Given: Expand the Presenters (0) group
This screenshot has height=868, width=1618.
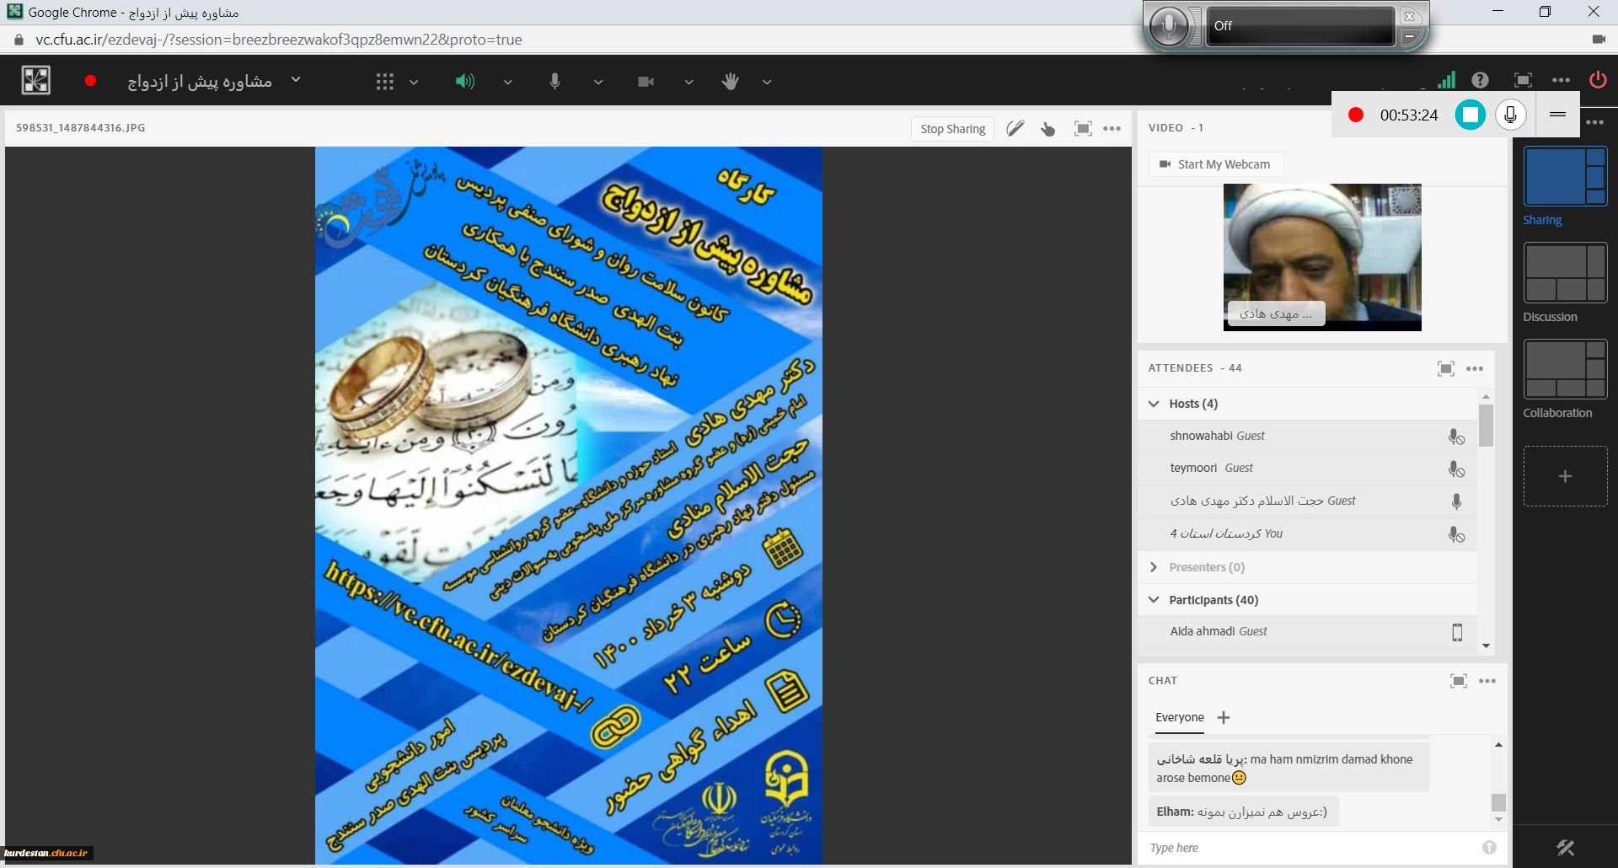Looking at the screenshot, I should point(1154,567).
